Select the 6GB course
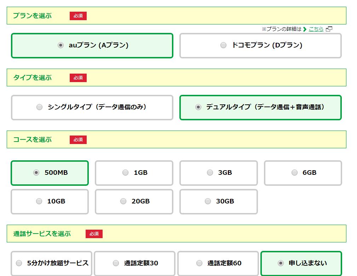 coord(303,173)
